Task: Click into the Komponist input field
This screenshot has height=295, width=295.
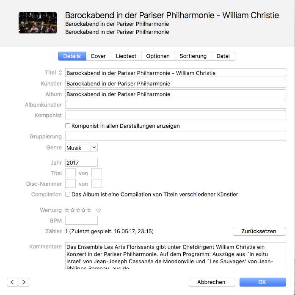Action: point(176,115)
